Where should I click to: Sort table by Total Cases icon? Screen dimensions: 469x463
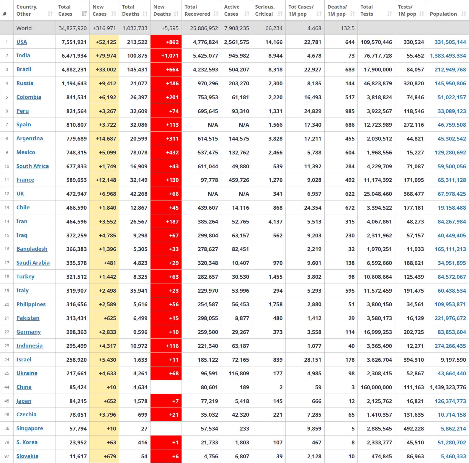[x=84, y=14]
